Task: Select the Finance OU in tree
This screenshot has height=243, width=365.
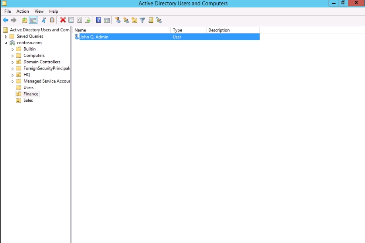Action: pos(31,94)
